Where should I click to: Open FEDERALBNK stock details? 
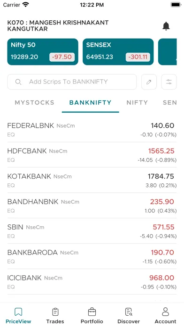pyautogui.click(x=92, y=130)
